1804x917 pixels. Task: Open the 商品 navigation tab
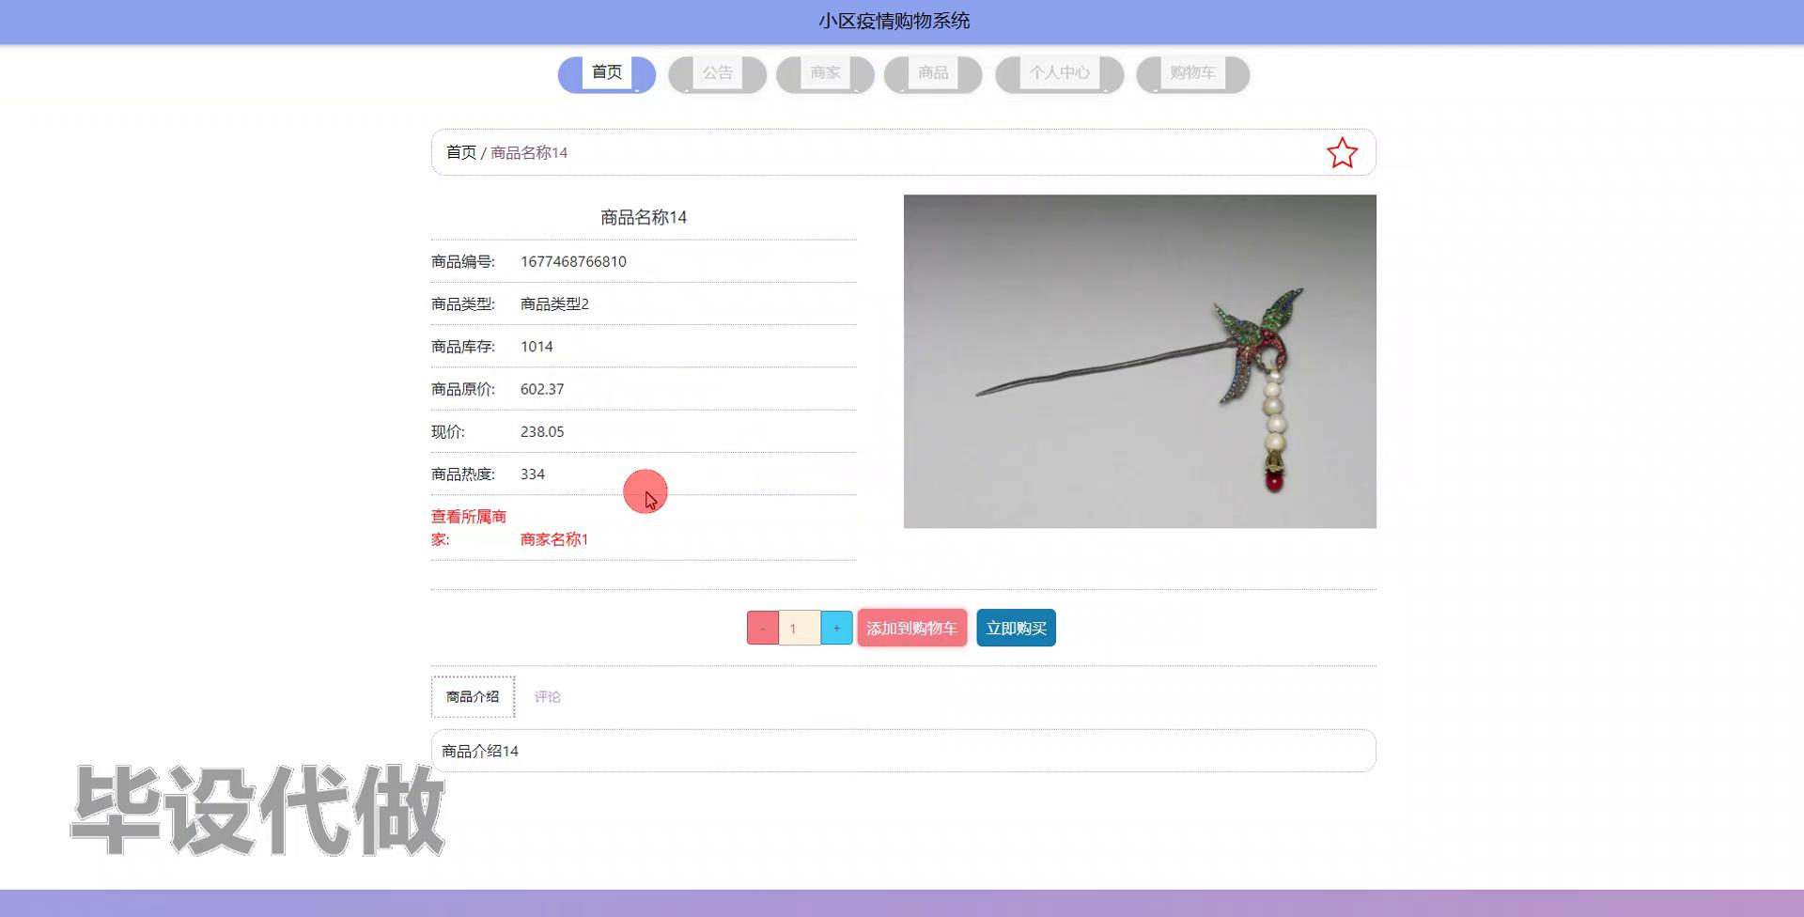[933, 74]
